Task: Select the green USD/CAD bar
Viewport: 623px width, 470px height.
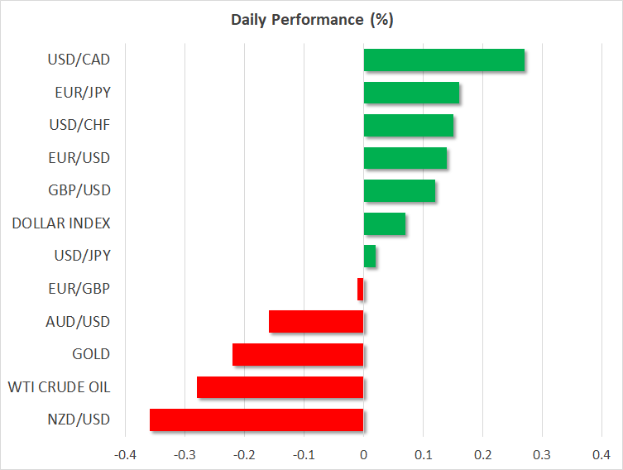Action: pyautogui.click(x=443, y=60)
